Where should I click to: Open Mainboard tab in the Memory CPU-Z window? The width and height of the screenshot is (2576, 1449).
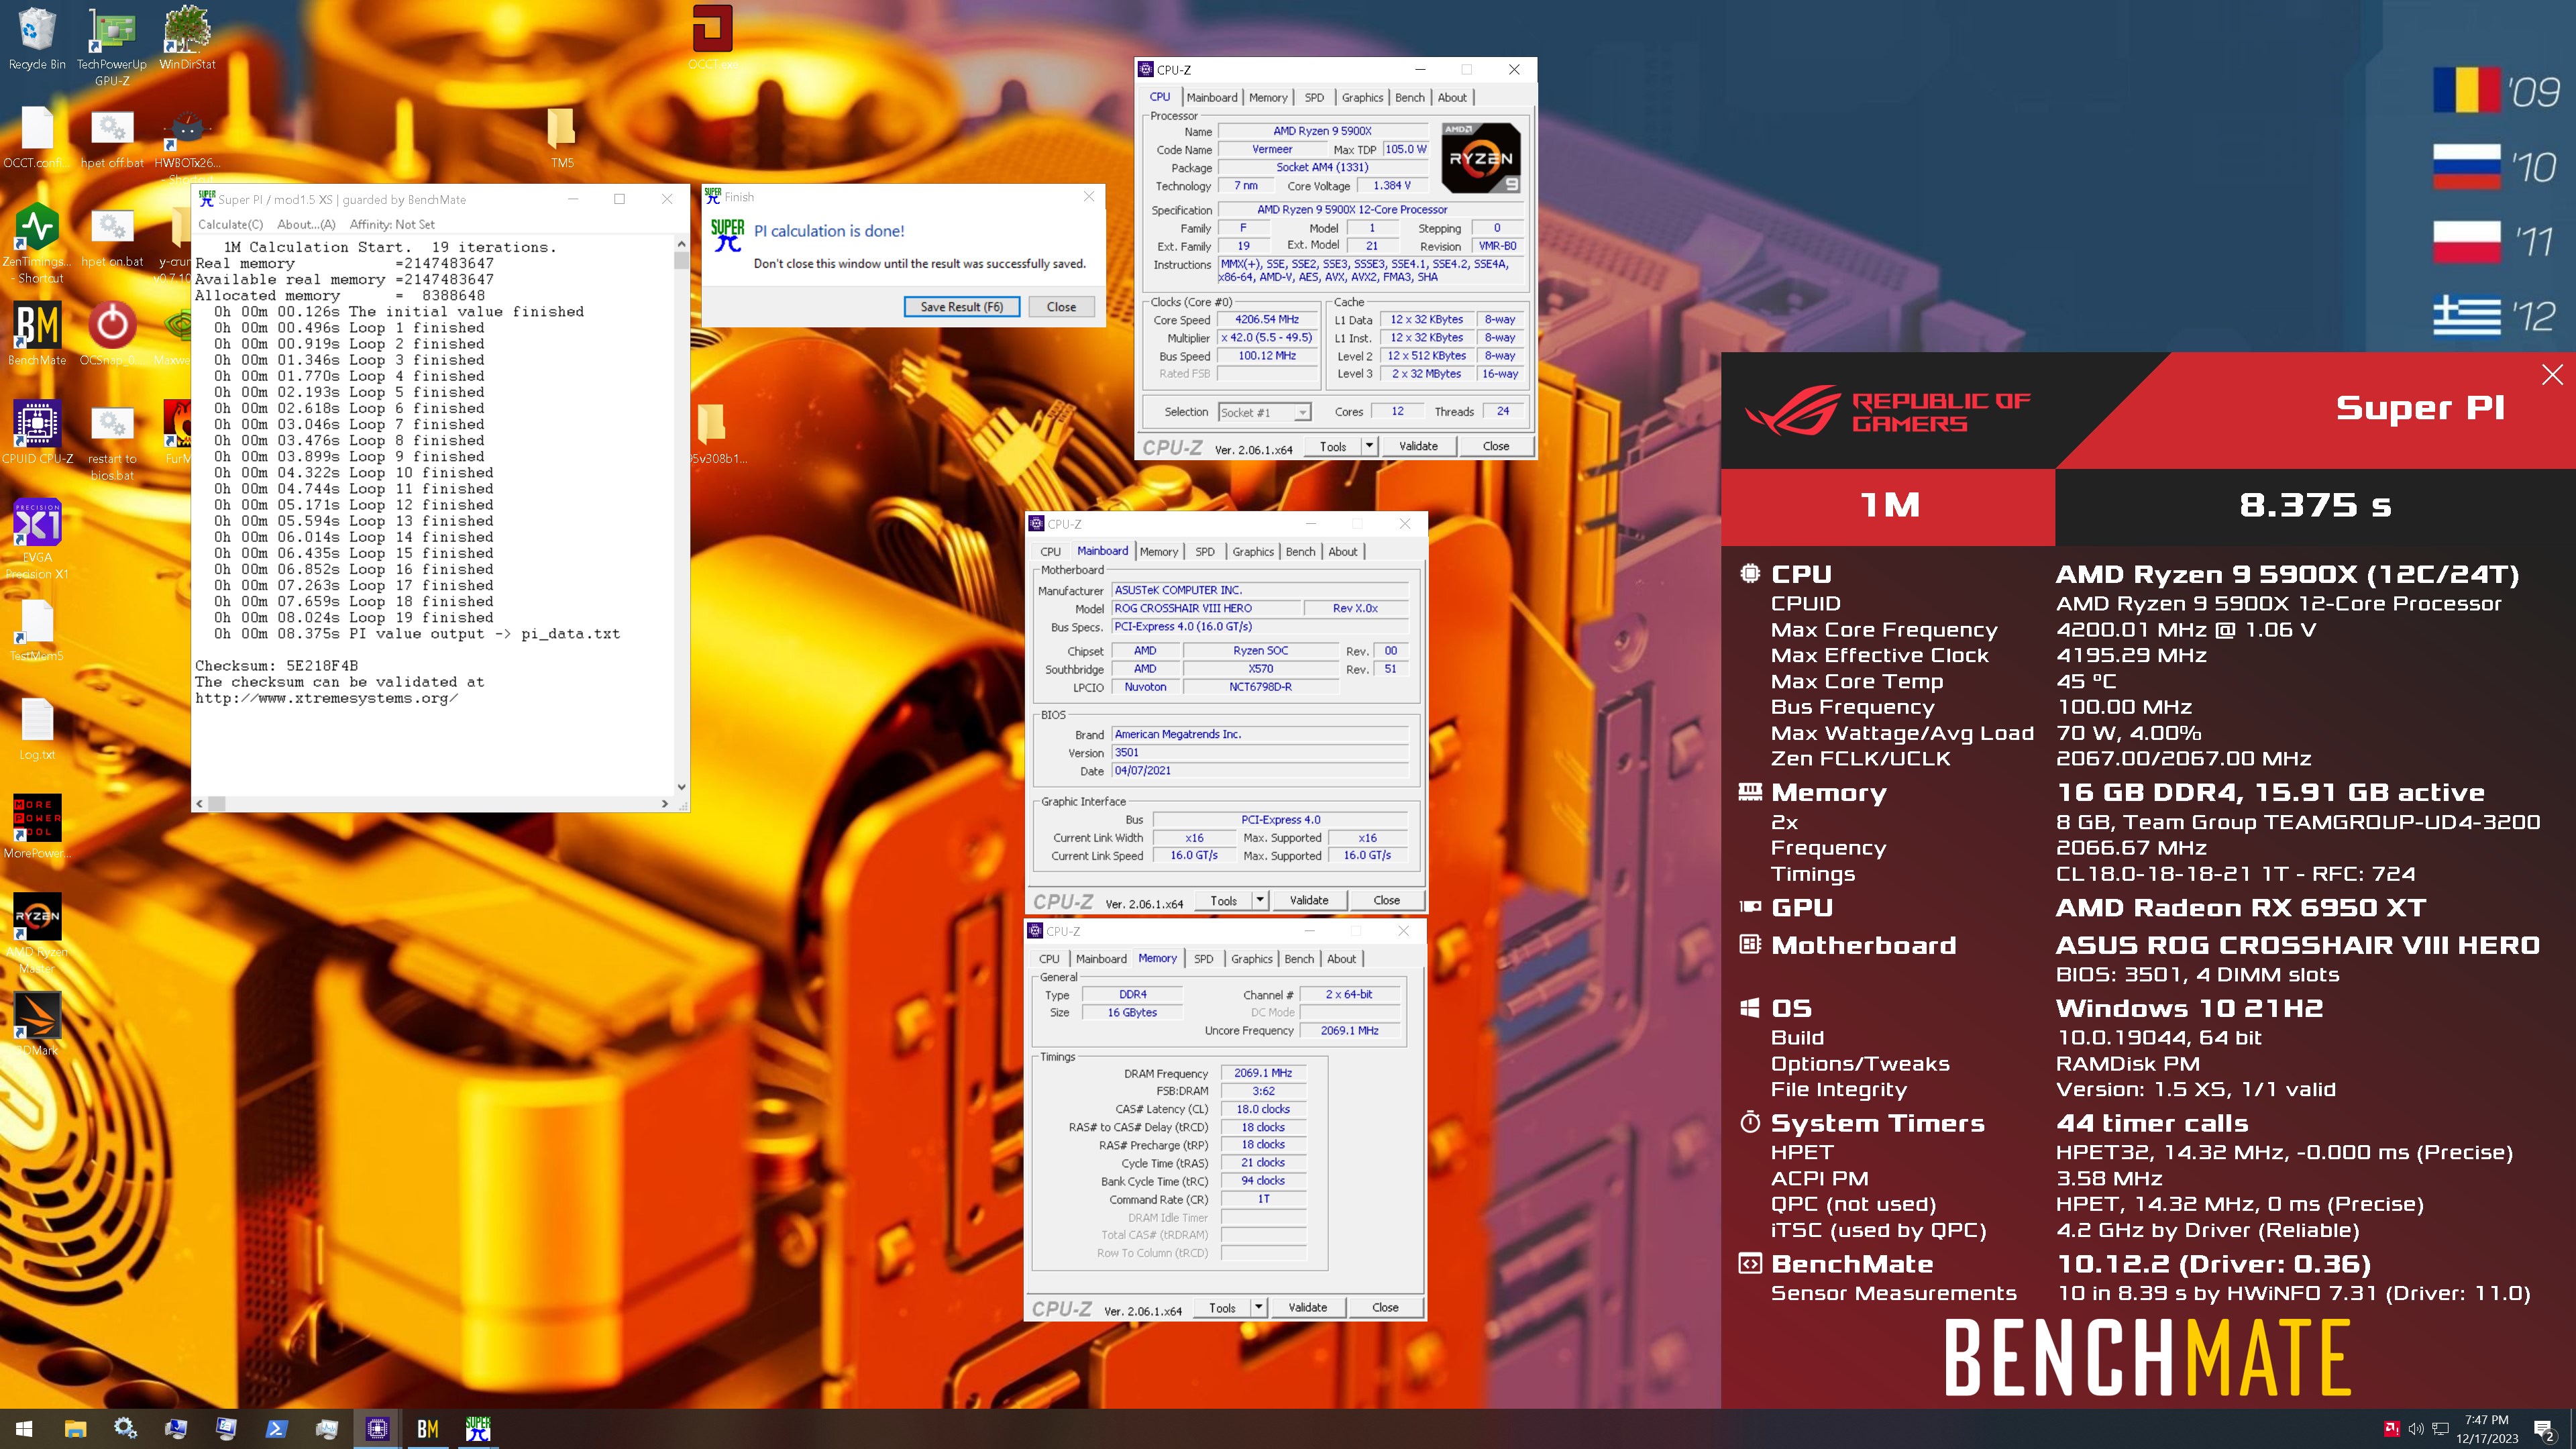coord(1101,958)
